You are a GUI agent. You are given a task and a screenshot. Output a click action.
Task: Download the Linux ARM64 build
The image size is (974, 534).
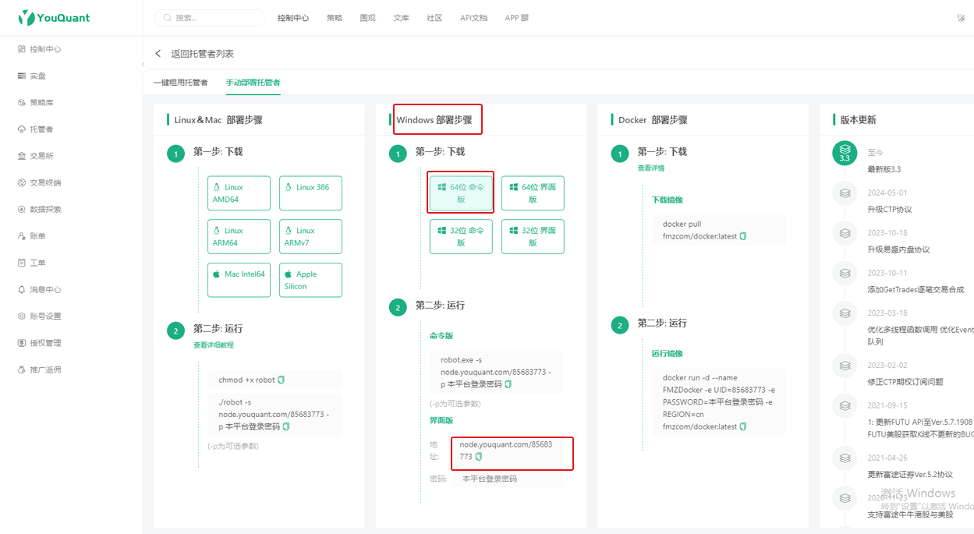click(x=239, y=237)
